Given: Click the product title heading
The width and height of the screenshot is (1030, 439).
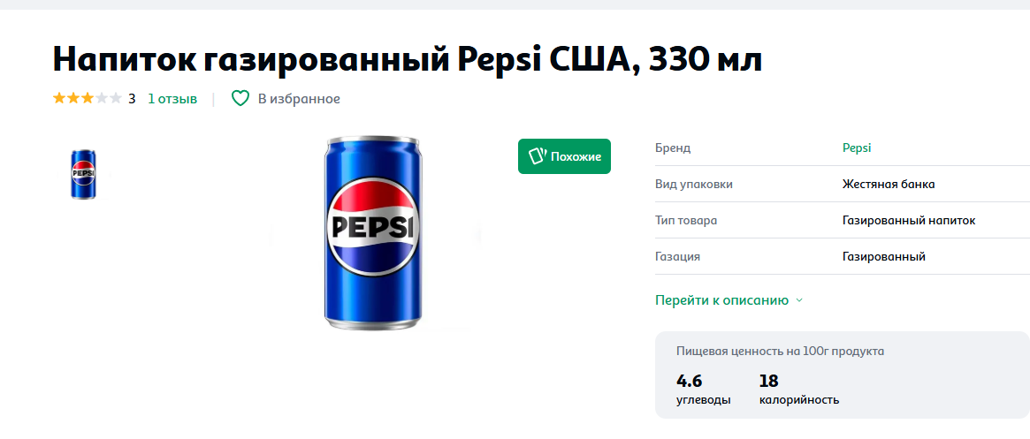Looking at the screenshot, I should 407,58.
